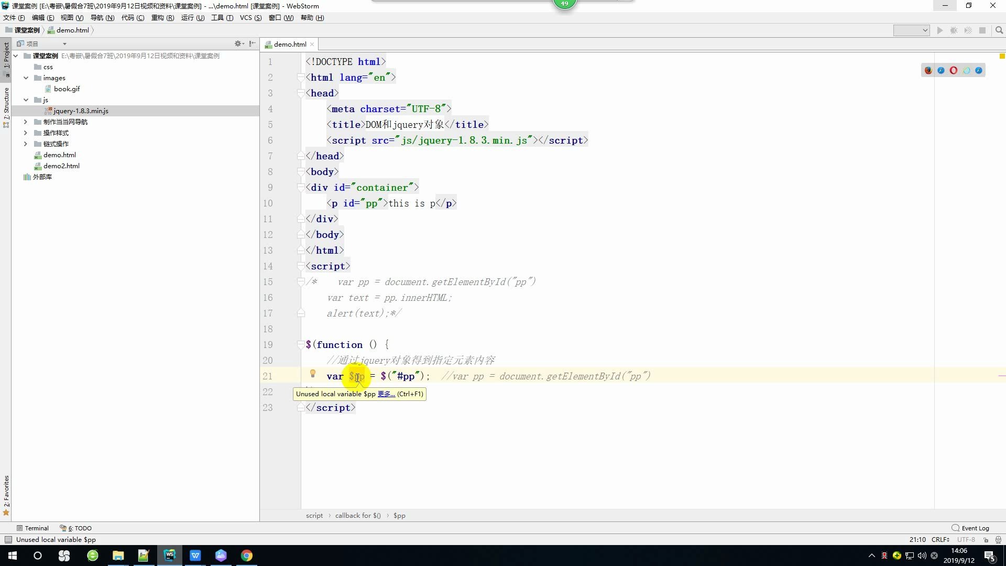Image resolution: width=1006 pixels, height=566 pixels.
Task: Click the yellow warning stripe marker at top
Action: [x=1002, y=56]
